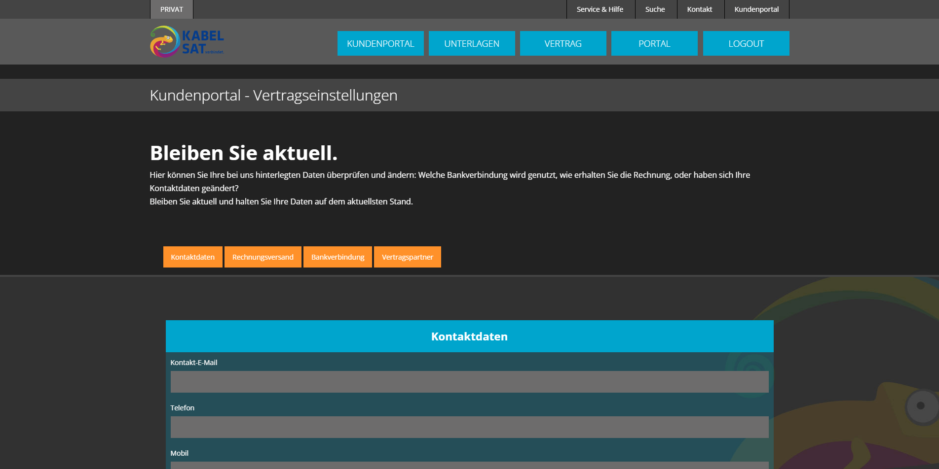Click into the Mobil input field

(469, 466)
